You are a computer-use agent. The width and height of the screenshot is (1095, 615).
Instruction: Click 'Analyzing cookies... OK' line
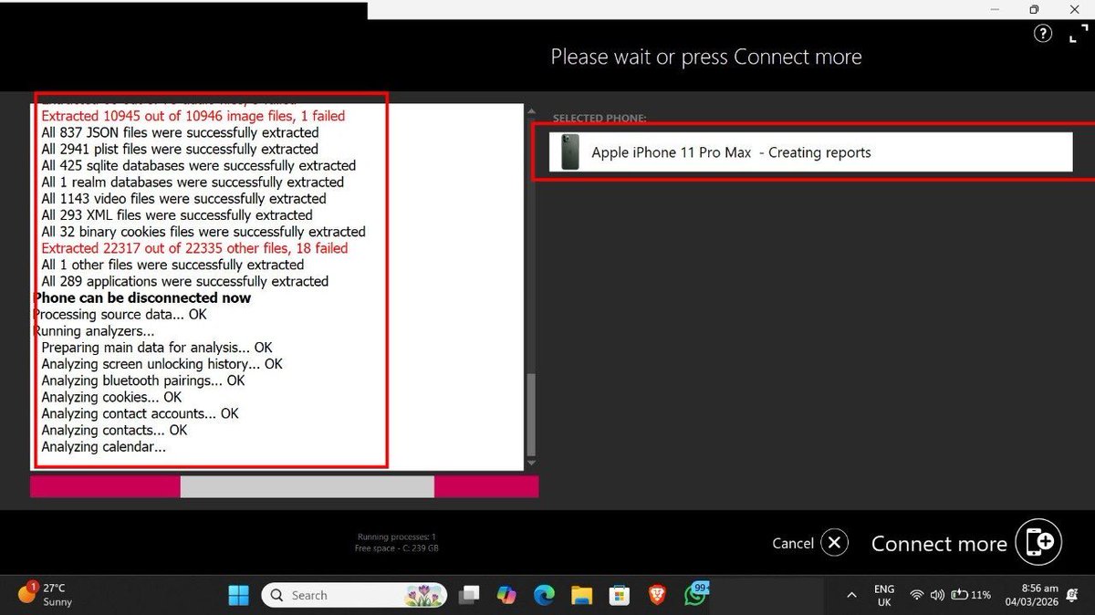[x=111, y=397]
